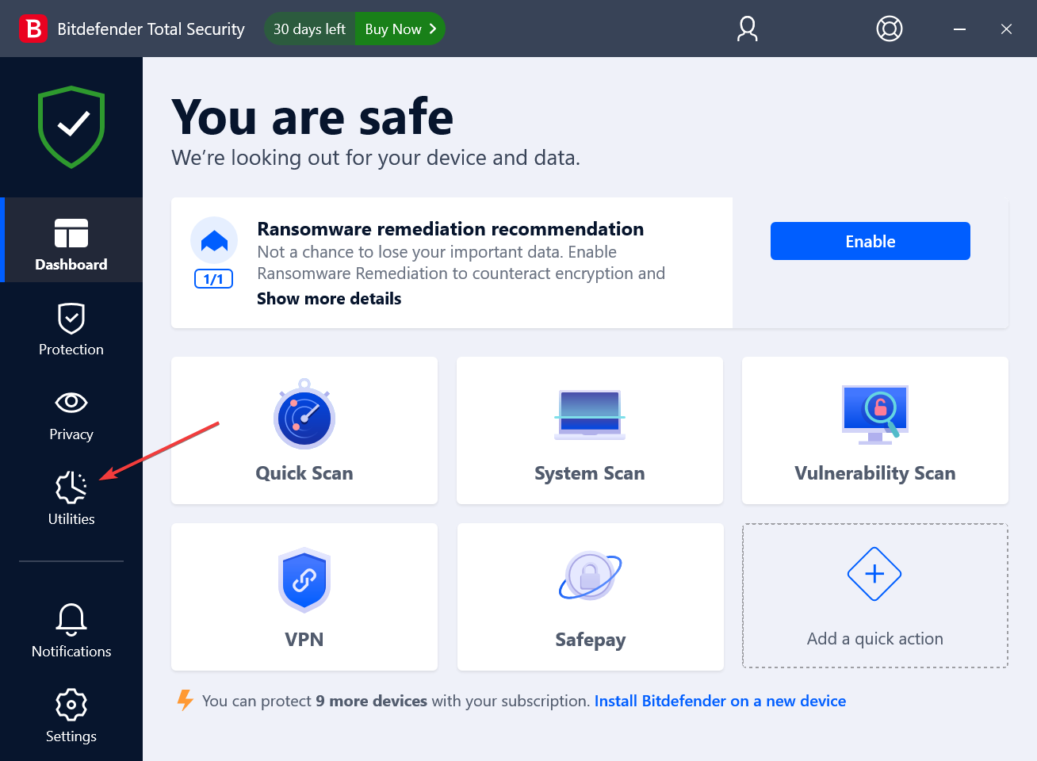Open the user account profile icon
The height and width of the screenshot is (761, 1037).
click(x=747, y=29)
